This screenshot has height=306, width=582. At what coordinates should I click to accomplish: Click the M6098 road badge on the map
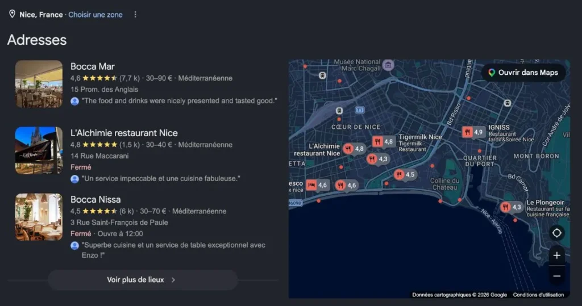295,203
